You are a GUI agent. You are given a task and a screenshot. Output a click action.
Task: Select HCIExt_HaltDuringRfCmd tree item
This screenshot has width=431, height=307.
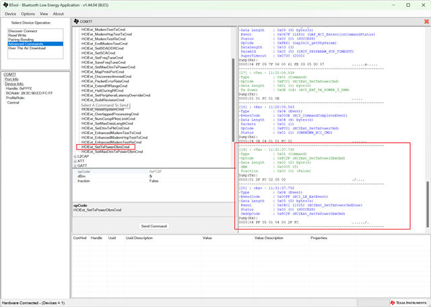102,90
